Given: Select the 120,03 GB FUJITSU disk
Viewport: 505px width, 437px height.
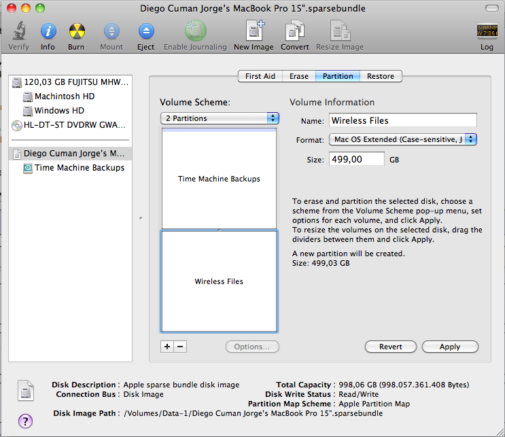Looking at the screenshot, I should click(70, 82).
